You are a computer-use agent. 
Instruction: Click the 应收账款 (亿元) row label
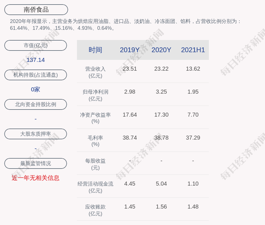tap(95, 210)
